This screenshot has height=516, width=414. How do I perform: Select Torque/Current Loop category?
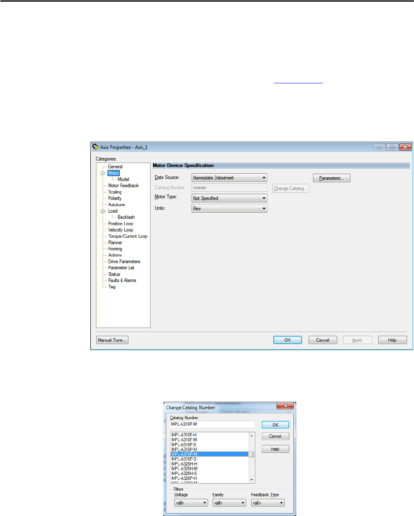pos(128,236)
